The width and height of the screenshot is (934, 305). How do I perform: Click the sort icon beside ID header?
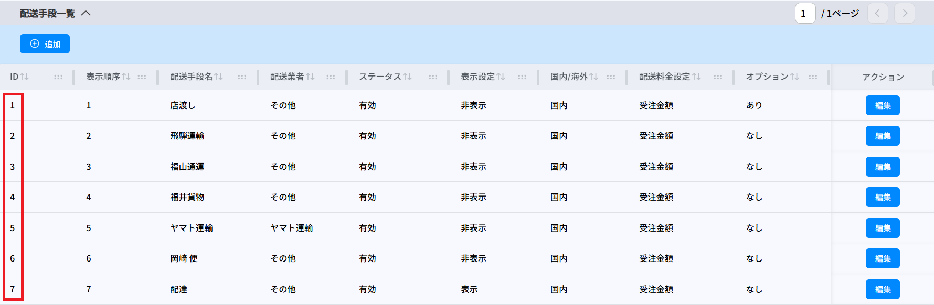pos(24,77)
